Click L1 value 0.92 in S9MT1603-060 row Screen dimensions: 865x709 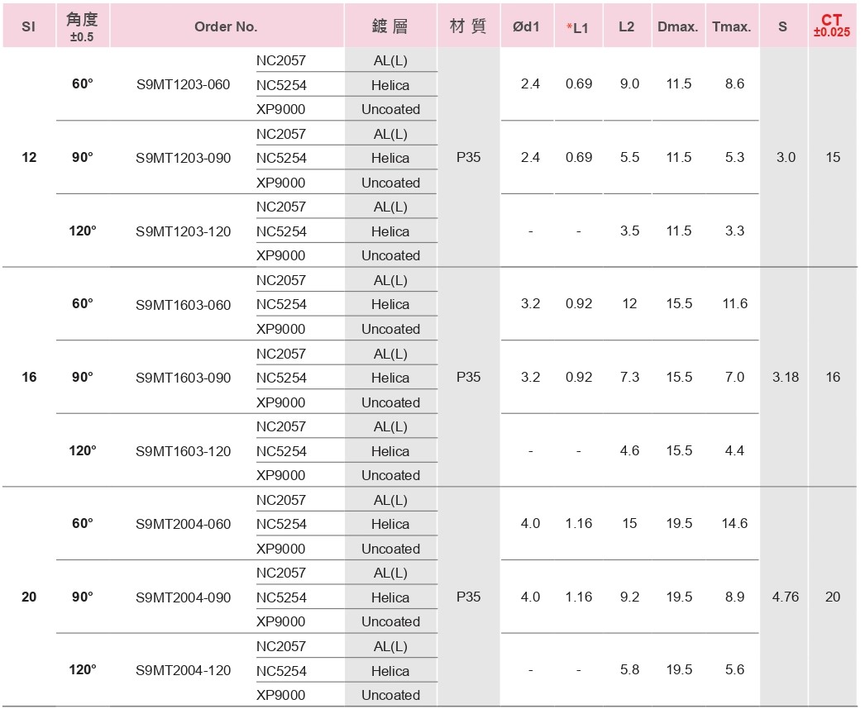[579, 303]
